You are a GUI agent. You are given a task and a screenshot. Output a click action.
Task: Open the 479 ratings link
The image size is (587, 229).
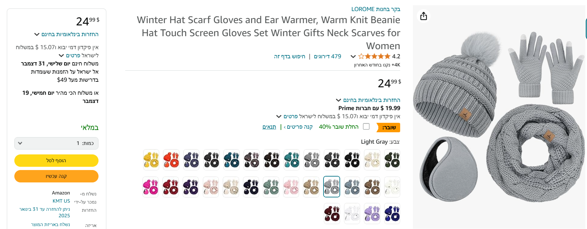click(327, 56)
